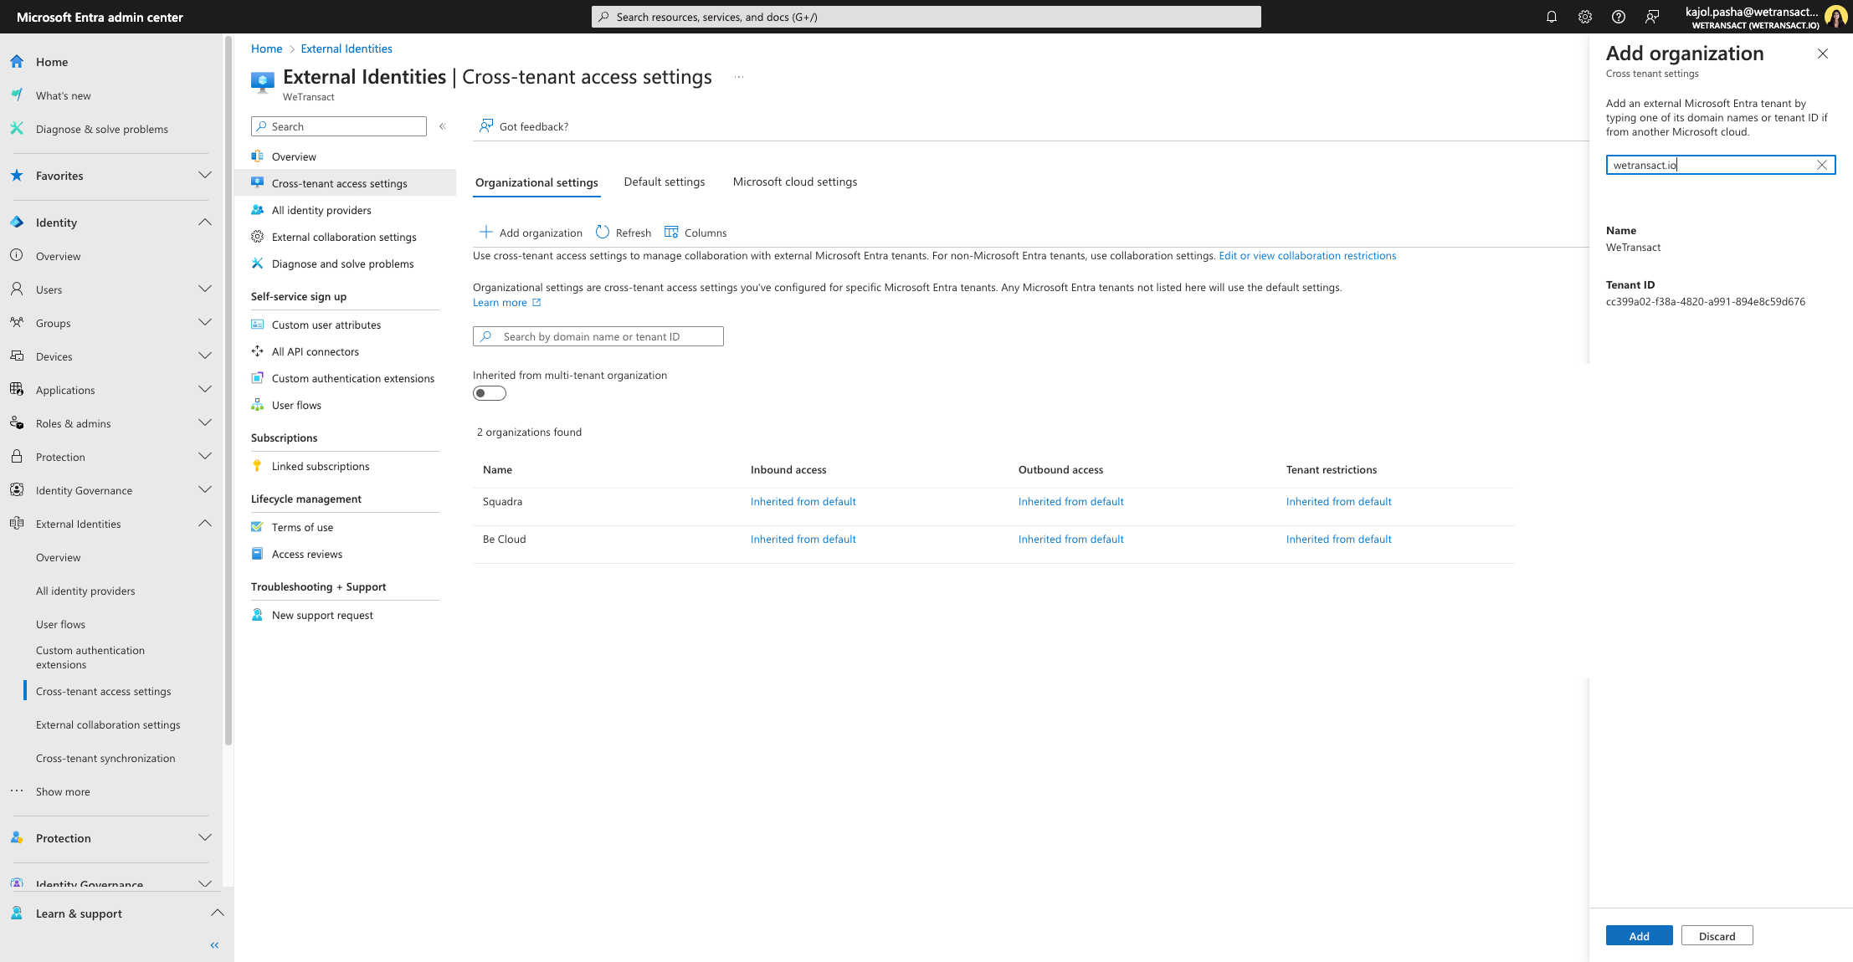Click the feedback person icon in top bar
The image size is (1853, 962).
[1651, 17]
